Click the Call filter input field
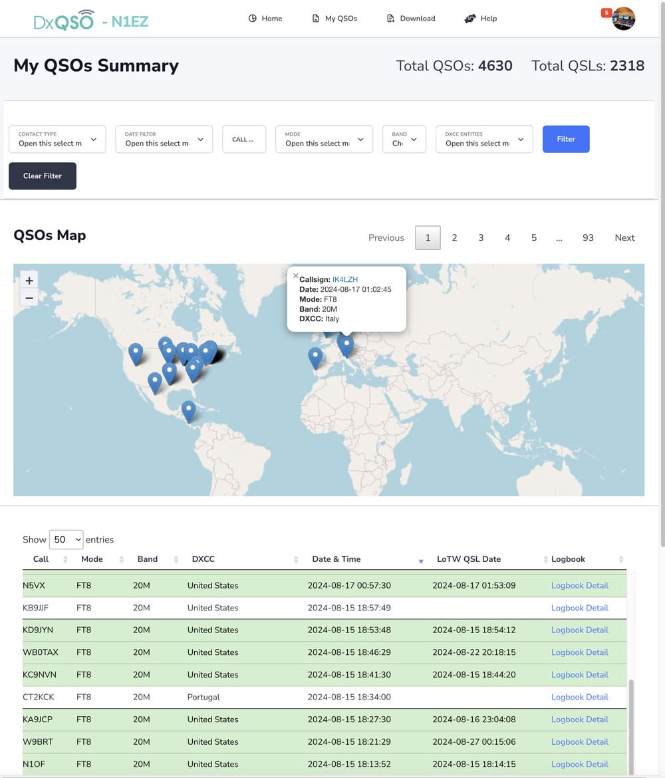 244,139
